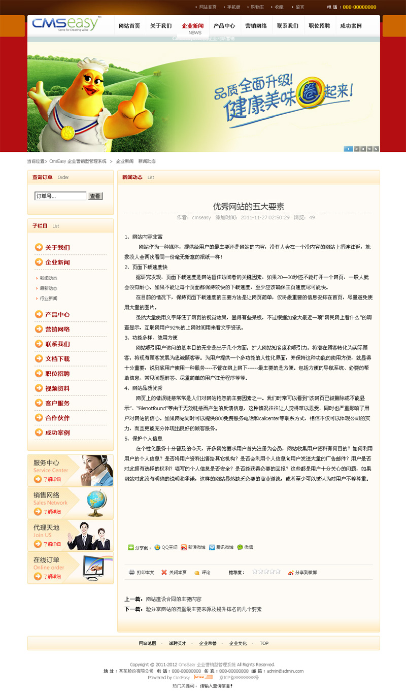Rate article with fifth star
The height and width of the screenshot is (695, 406).
coord(278,572)
